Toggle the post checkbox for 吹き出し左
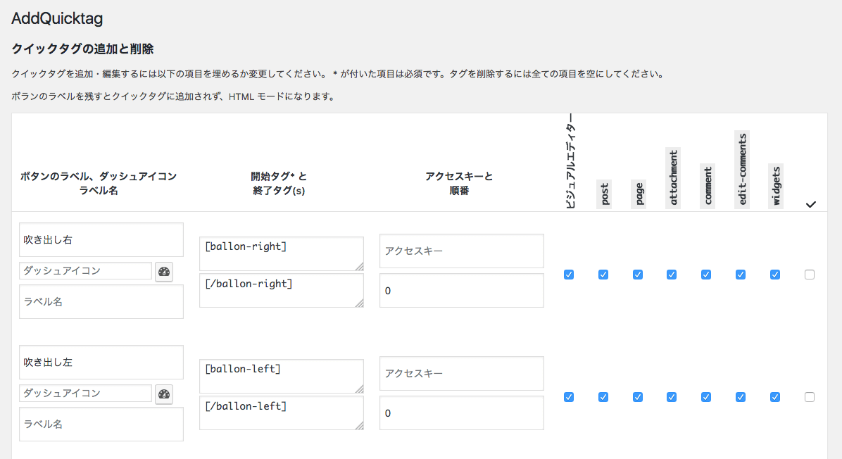Screen dimensions: 842x459 click(x=603, y=397)
